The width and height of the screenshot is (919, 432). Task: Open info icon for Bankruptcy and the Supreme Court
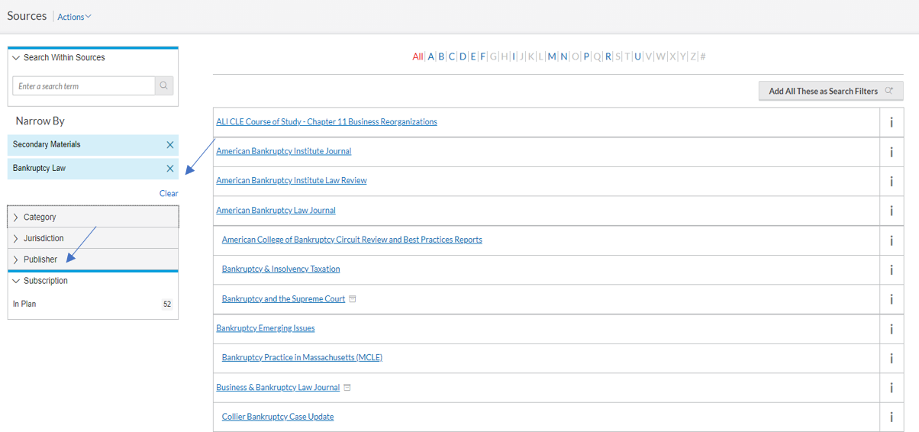click(x=892, y=299)
